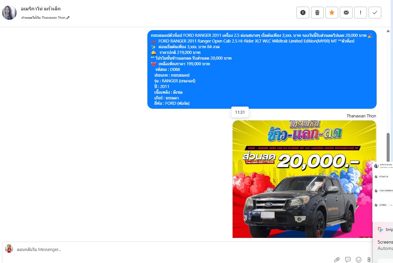Click the assigned to Thanawan Thon label
Image resolution: width=393 pixels, height=263 pixels.
point(43,17)
